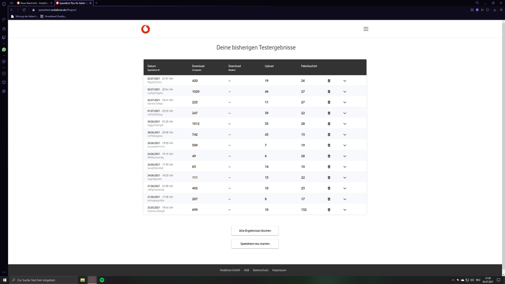Reload the page
This screenshot has width=505, height=284.
[x=24, y=10]
